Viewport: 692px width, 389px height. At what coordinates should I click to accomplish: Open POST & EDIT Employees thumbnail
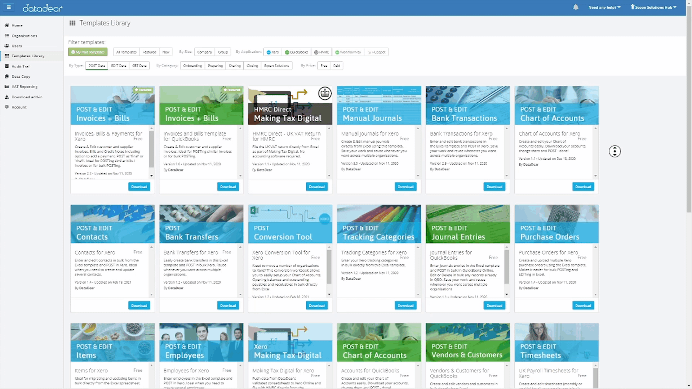(201, 342)
